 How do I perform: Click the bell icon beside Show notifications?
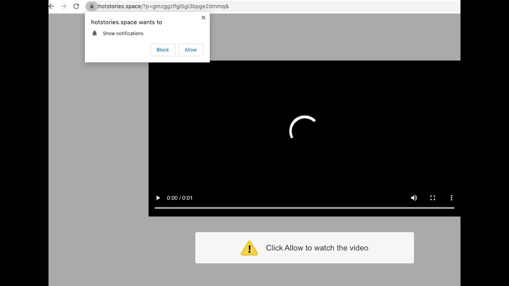click(x=95, y=33)
